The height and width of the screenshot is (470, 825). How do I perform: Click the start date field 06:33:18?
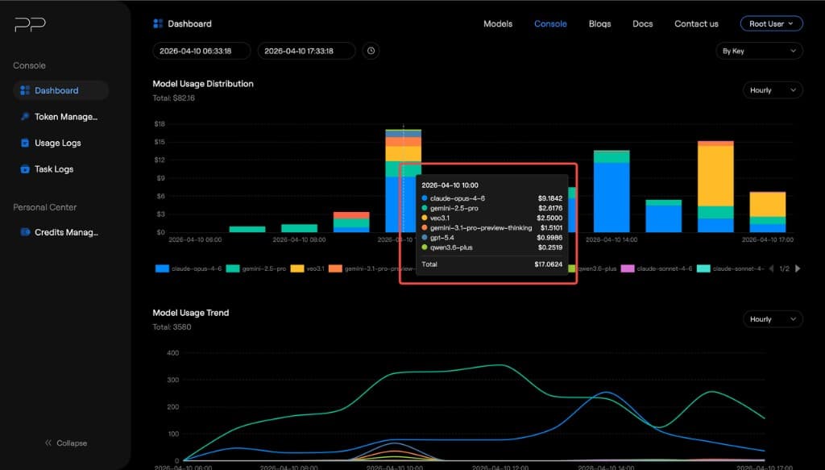pos(201,51)
